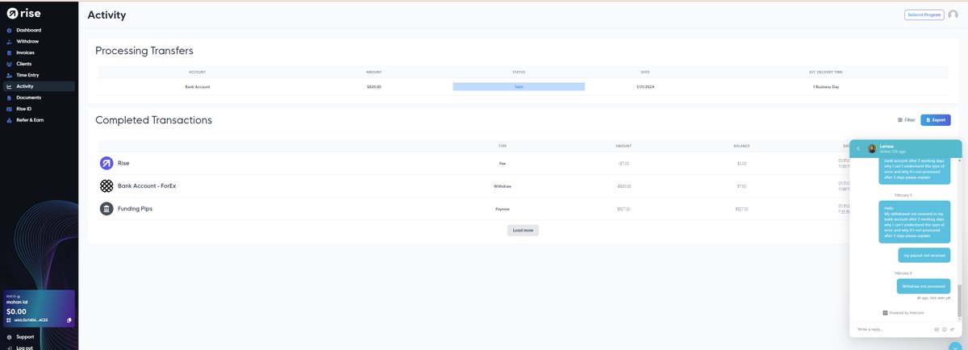Click the Rise ID sidebar icon

pyautogui.click(x=9, y=109)
